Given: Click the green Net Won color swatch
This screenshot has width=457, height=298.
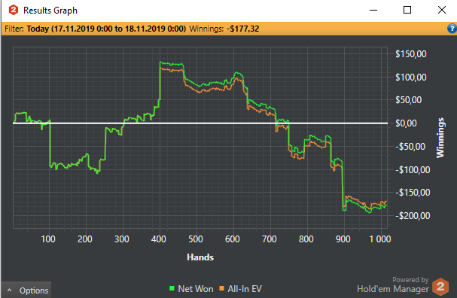Looking at the screenshot, I should click(172, 288).
